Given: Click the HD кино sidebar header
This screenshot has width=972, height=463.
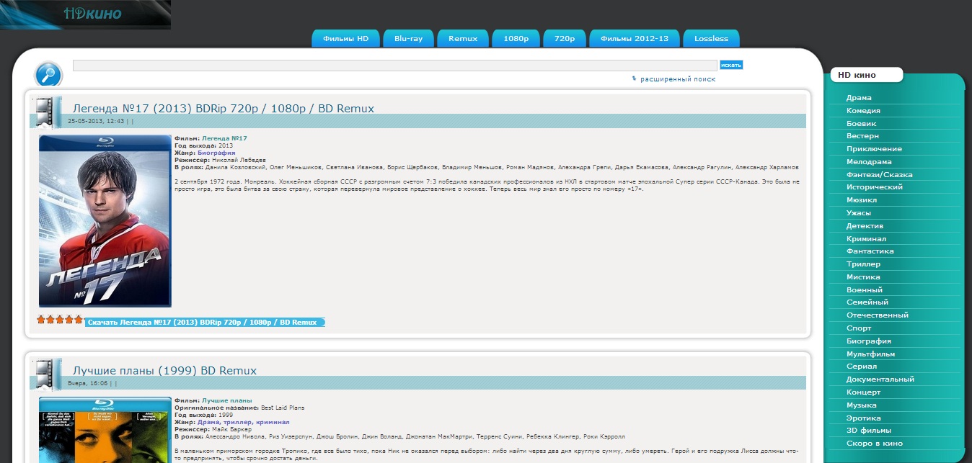Looking at the screenshot, I should pyautogui.click(x=867, y=75).
